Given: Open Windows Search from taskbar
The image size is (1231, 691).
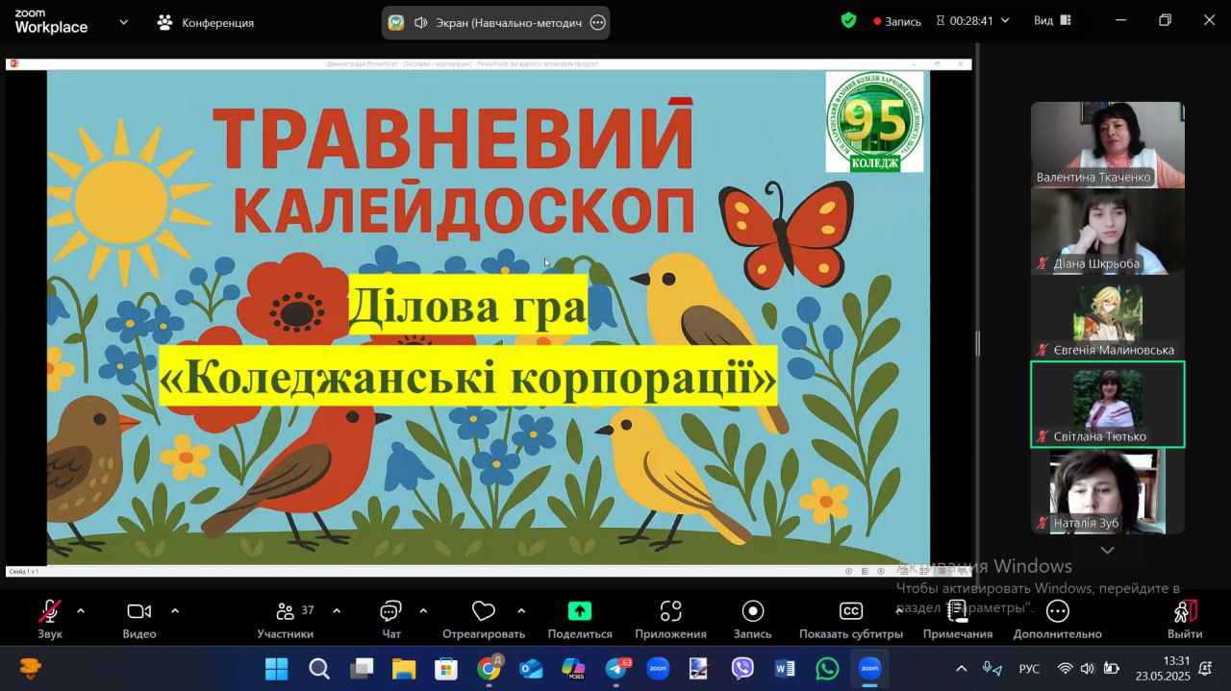Looking at the screenshot, I should coord(319,668).
